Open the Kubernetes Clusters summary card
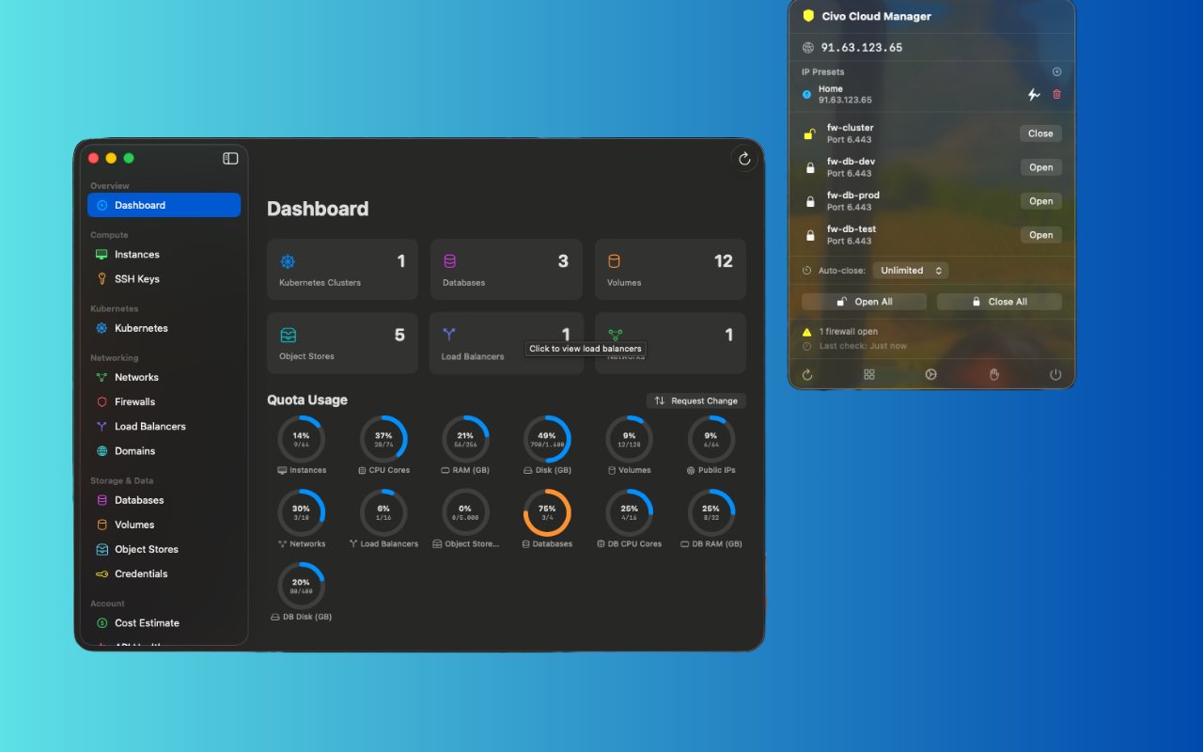Screen dimensions: 1203x752 342,269
